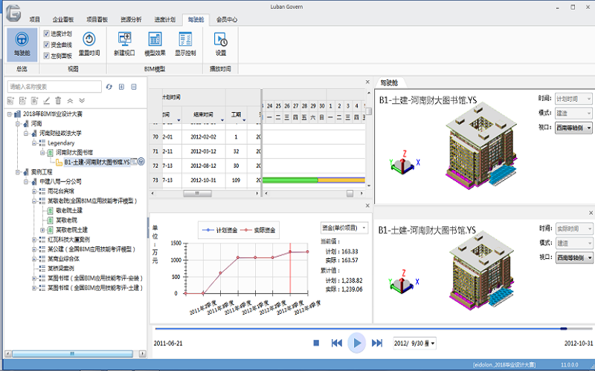Image resolution: width=595 pixels, height=371 pixels.
Task: Open 视口 dropdown in upper viewport
Action: [573, 128]
